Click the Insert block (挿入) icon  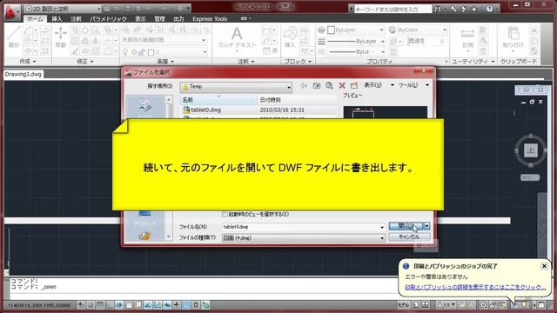tap(290, 37)
